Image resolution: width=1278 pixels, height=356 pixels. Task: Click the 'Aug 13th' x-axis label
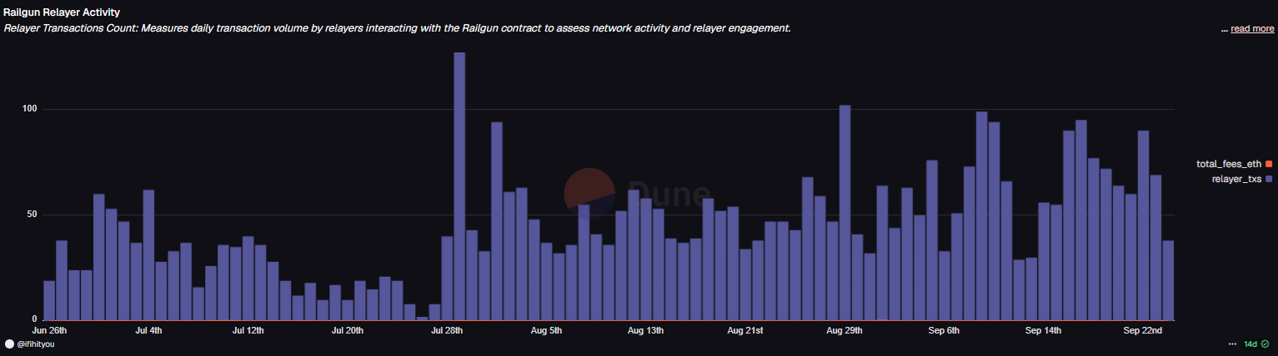pos(645,330)
